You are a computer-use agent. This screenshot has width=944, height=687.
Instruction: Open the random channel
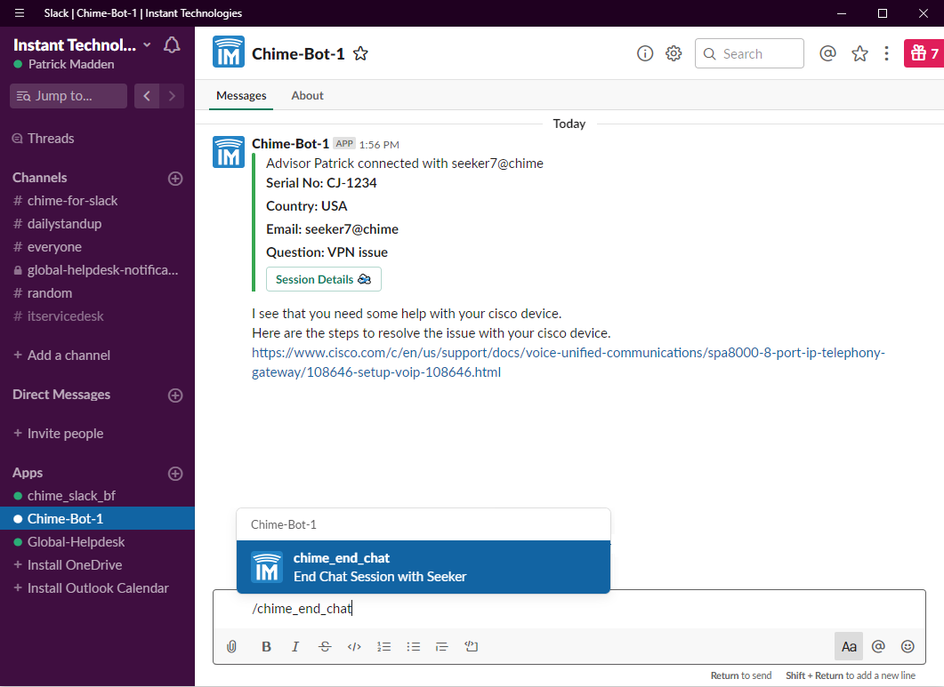(98, 293)
